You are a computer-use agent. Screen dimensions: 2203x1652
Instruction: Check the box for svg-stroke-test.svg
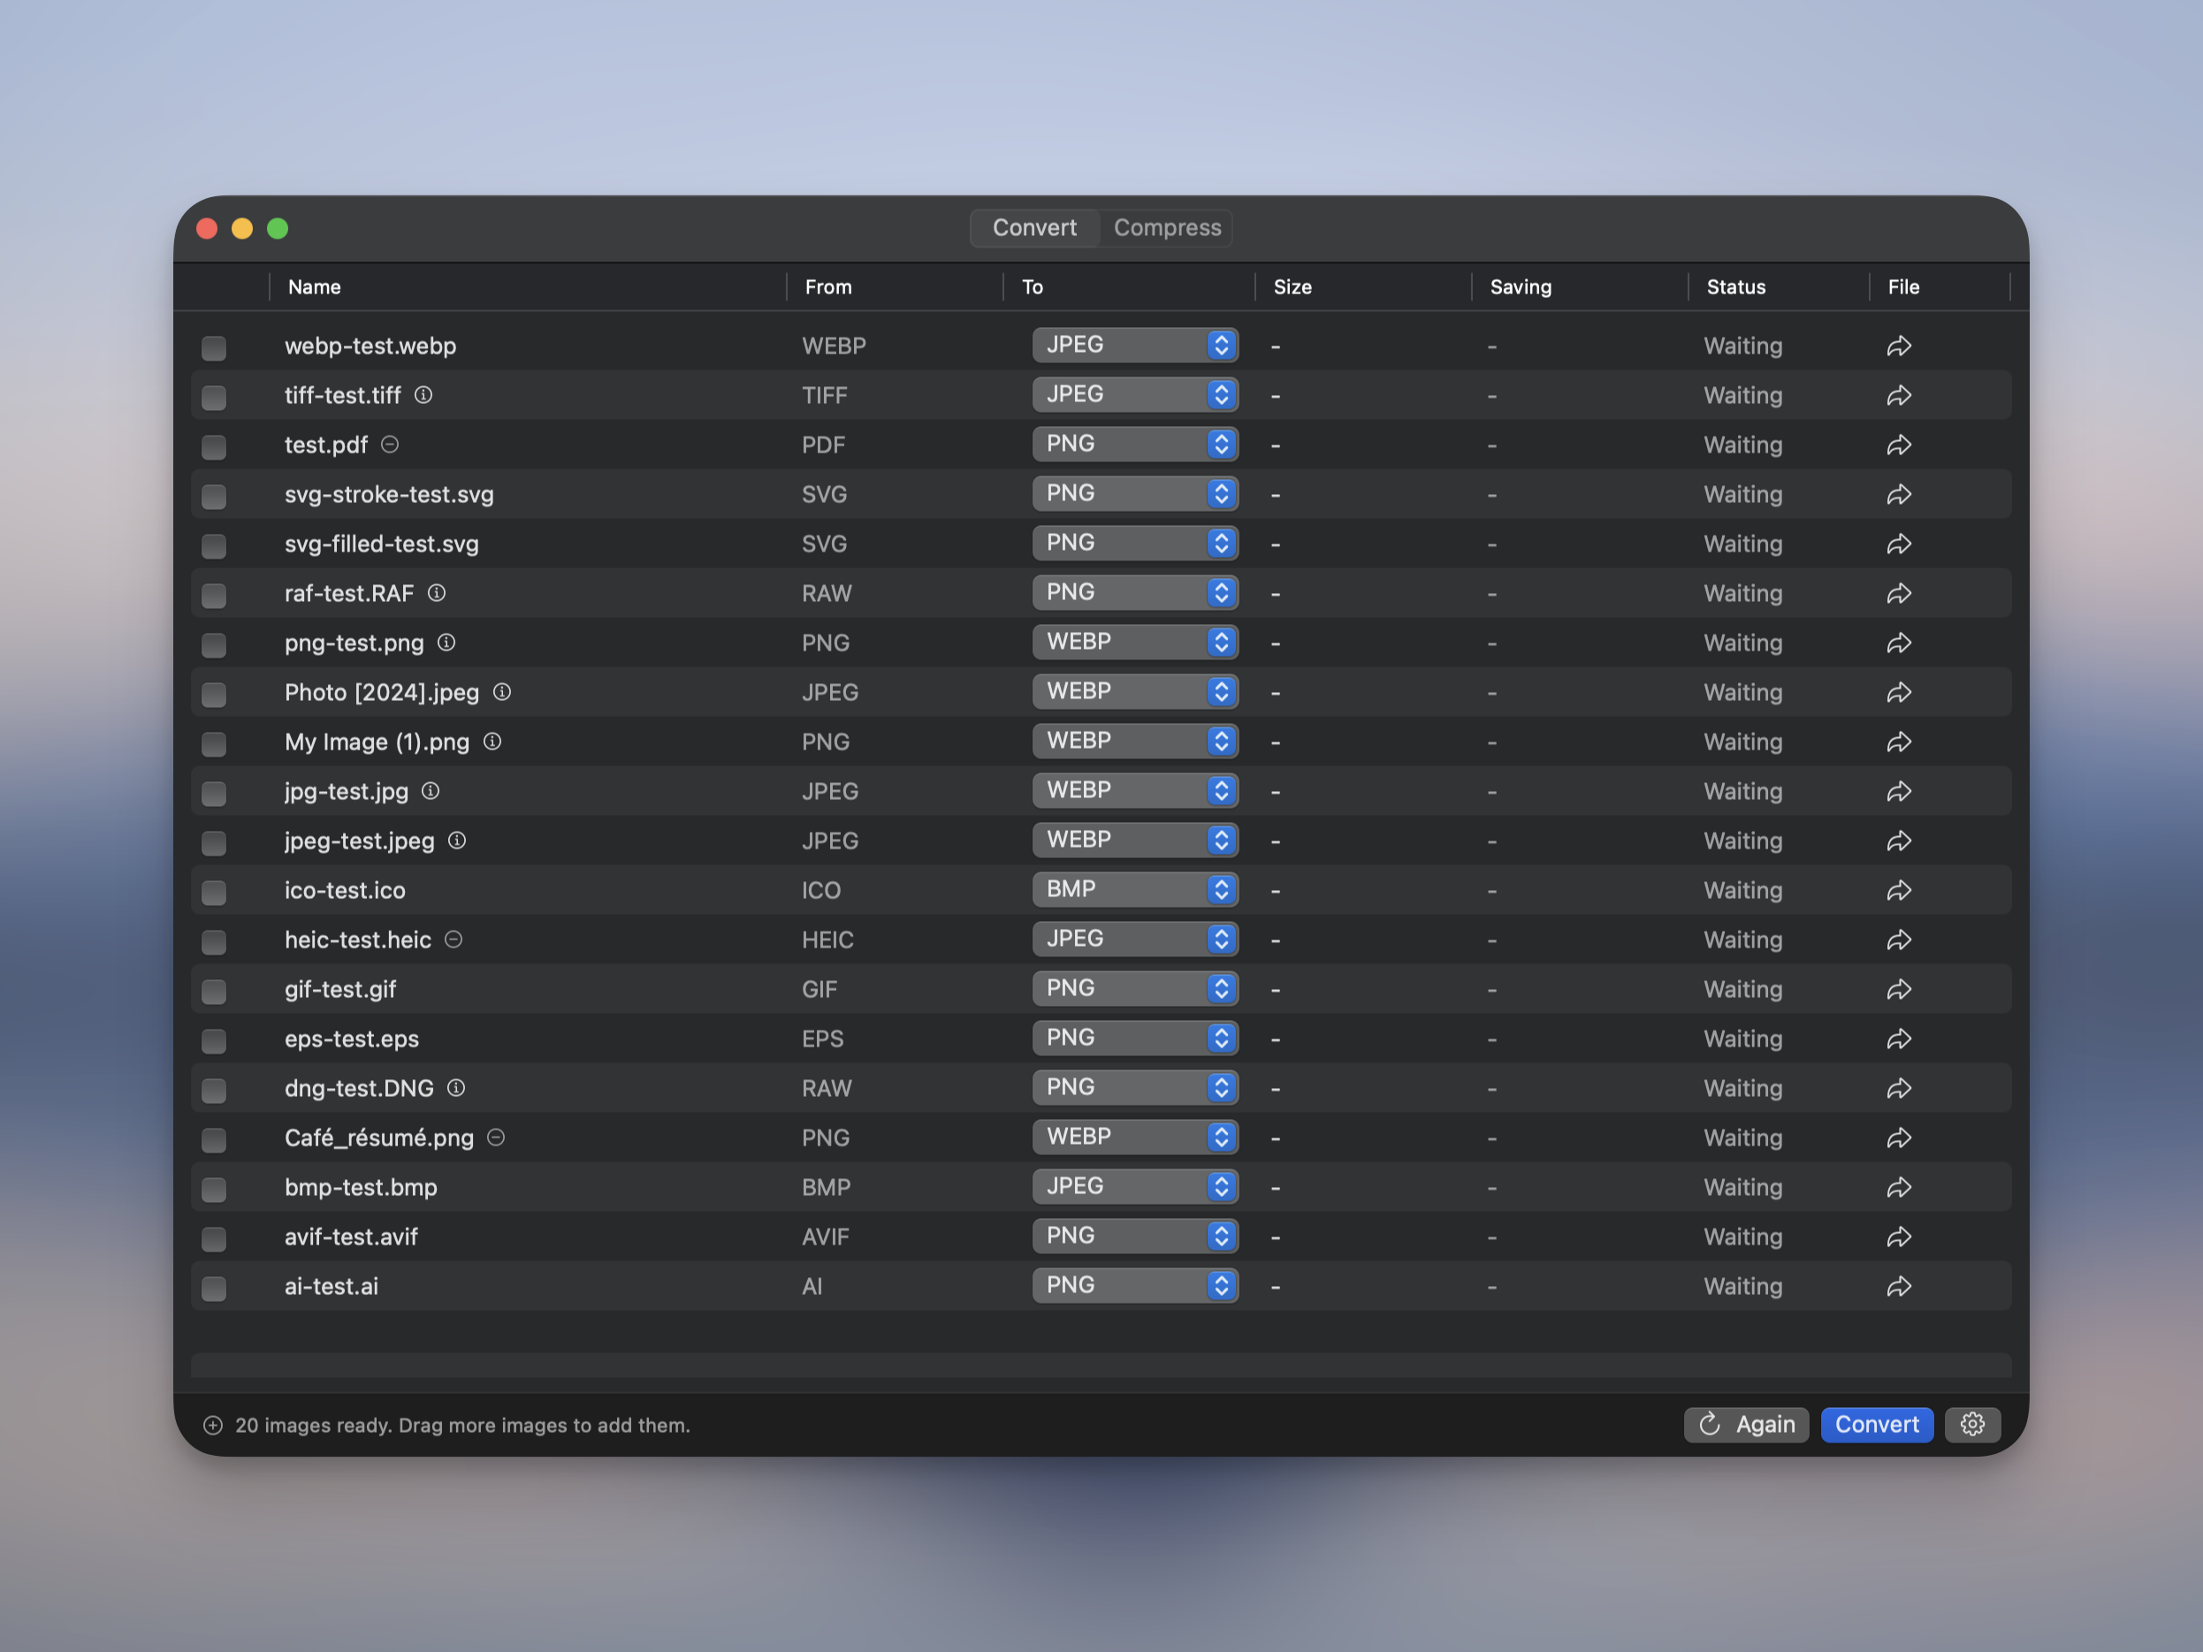coord(214,496)
